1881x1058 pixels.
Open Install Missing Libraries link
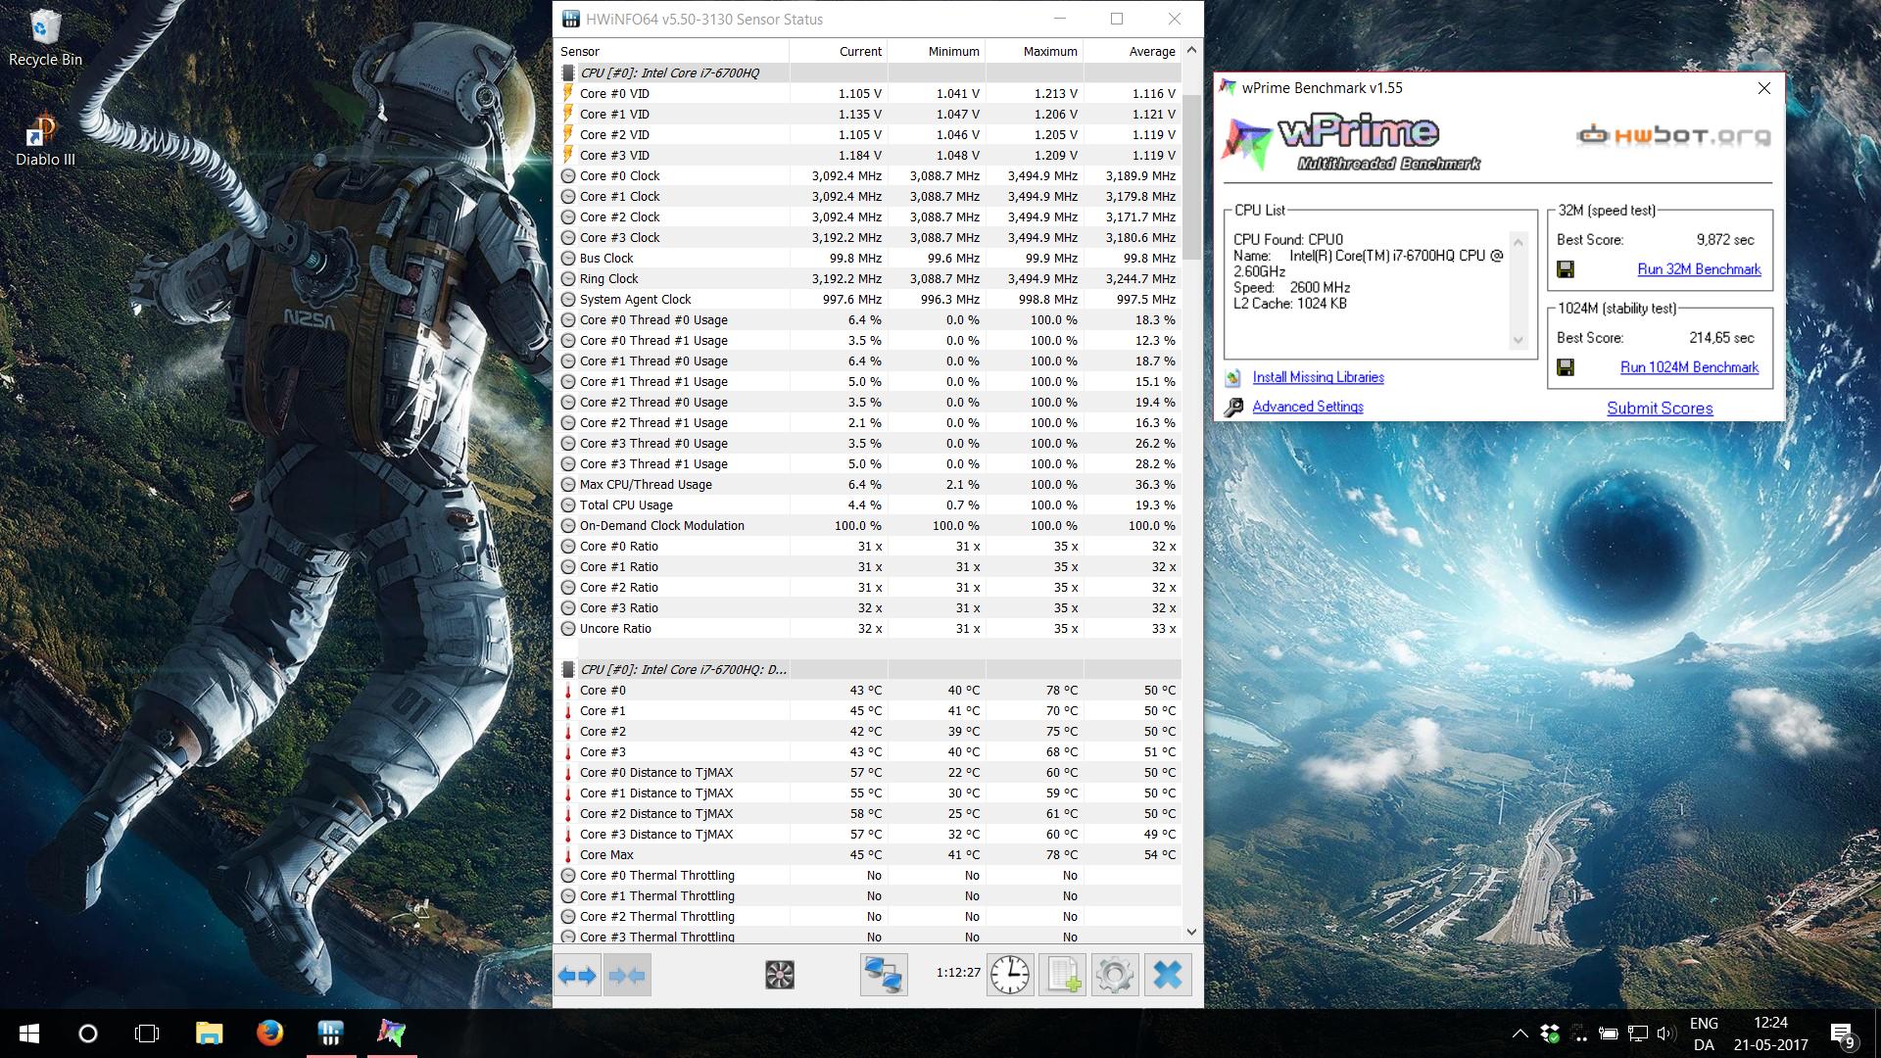coord(1318,377)
